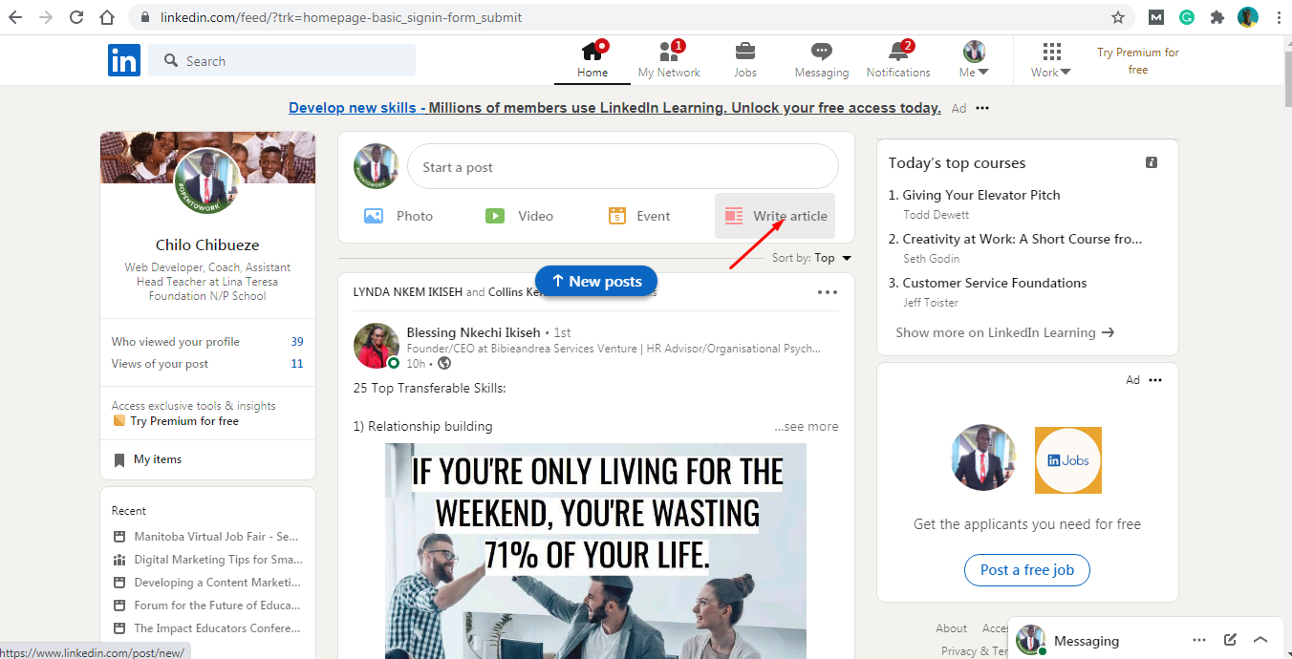This screenshot has height=659, width=1292.
Task: Open the feed post's three-dot menu
Action: pyautogui.click(x=828, y=292)
